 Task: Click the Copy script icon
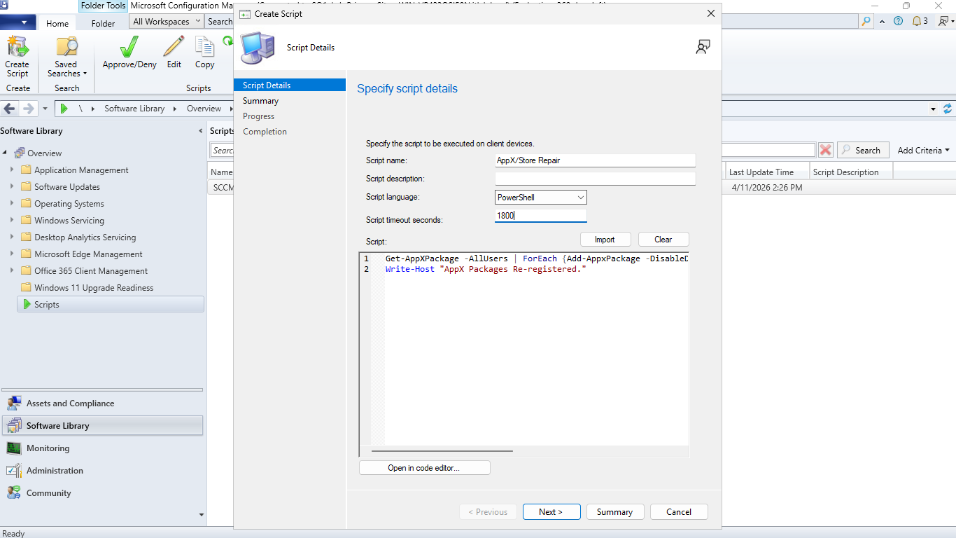pyautogui.click(x=204, y=46)
